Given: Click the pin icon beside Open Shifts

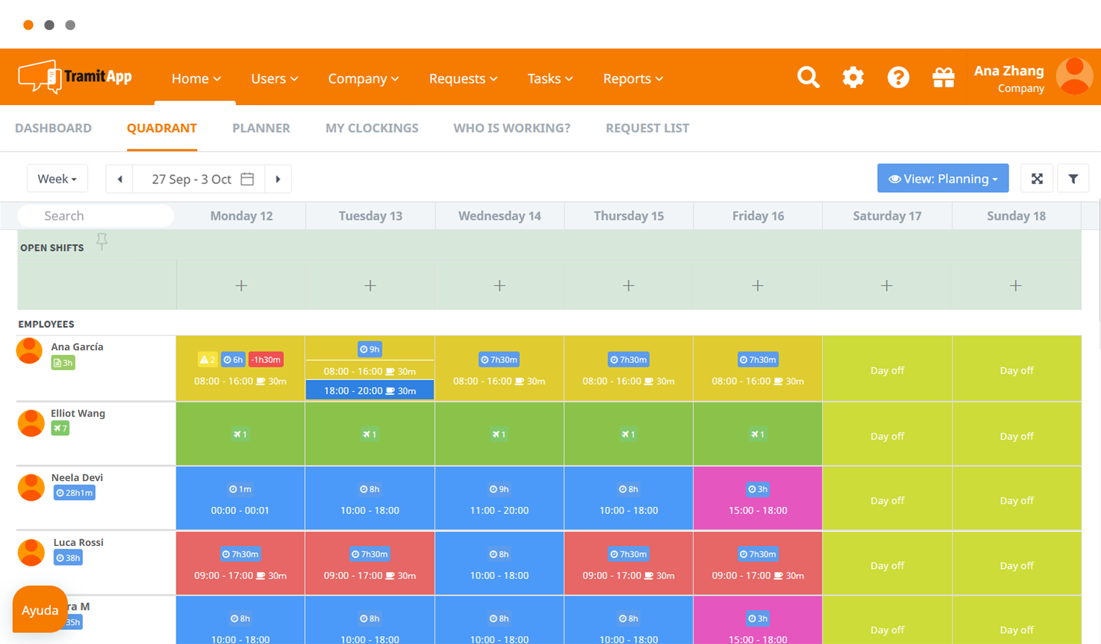Looking at the screenshot, I should click(x=102, y=241).
